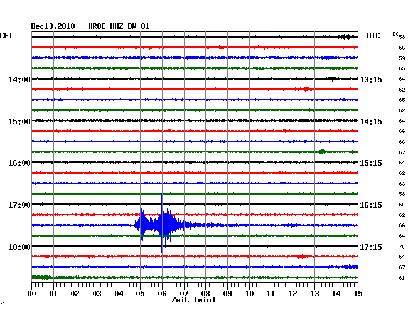
Task: Select the station label HROE HHZ BW 01
Action: (x=119, y=26)
